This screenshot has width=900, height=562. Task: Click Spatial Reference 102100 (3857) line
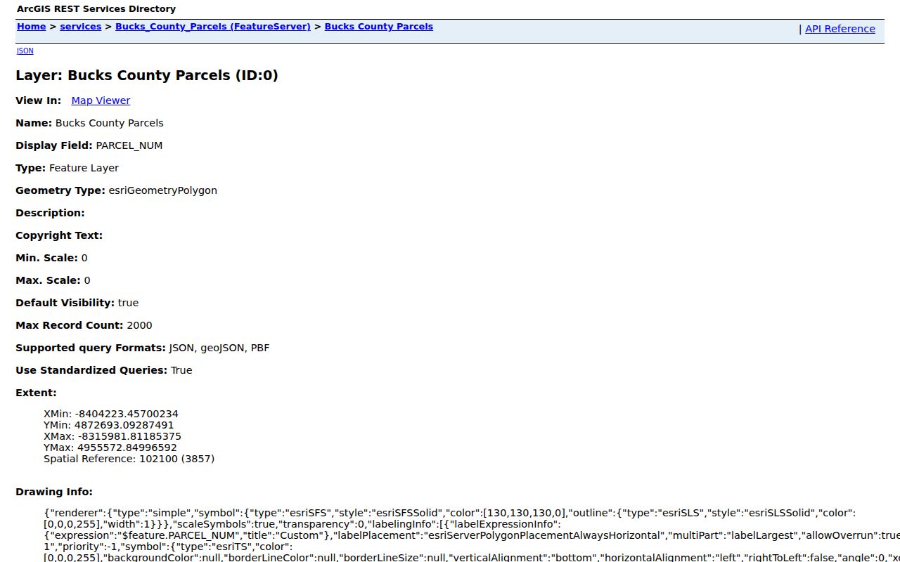click(129, 459)
